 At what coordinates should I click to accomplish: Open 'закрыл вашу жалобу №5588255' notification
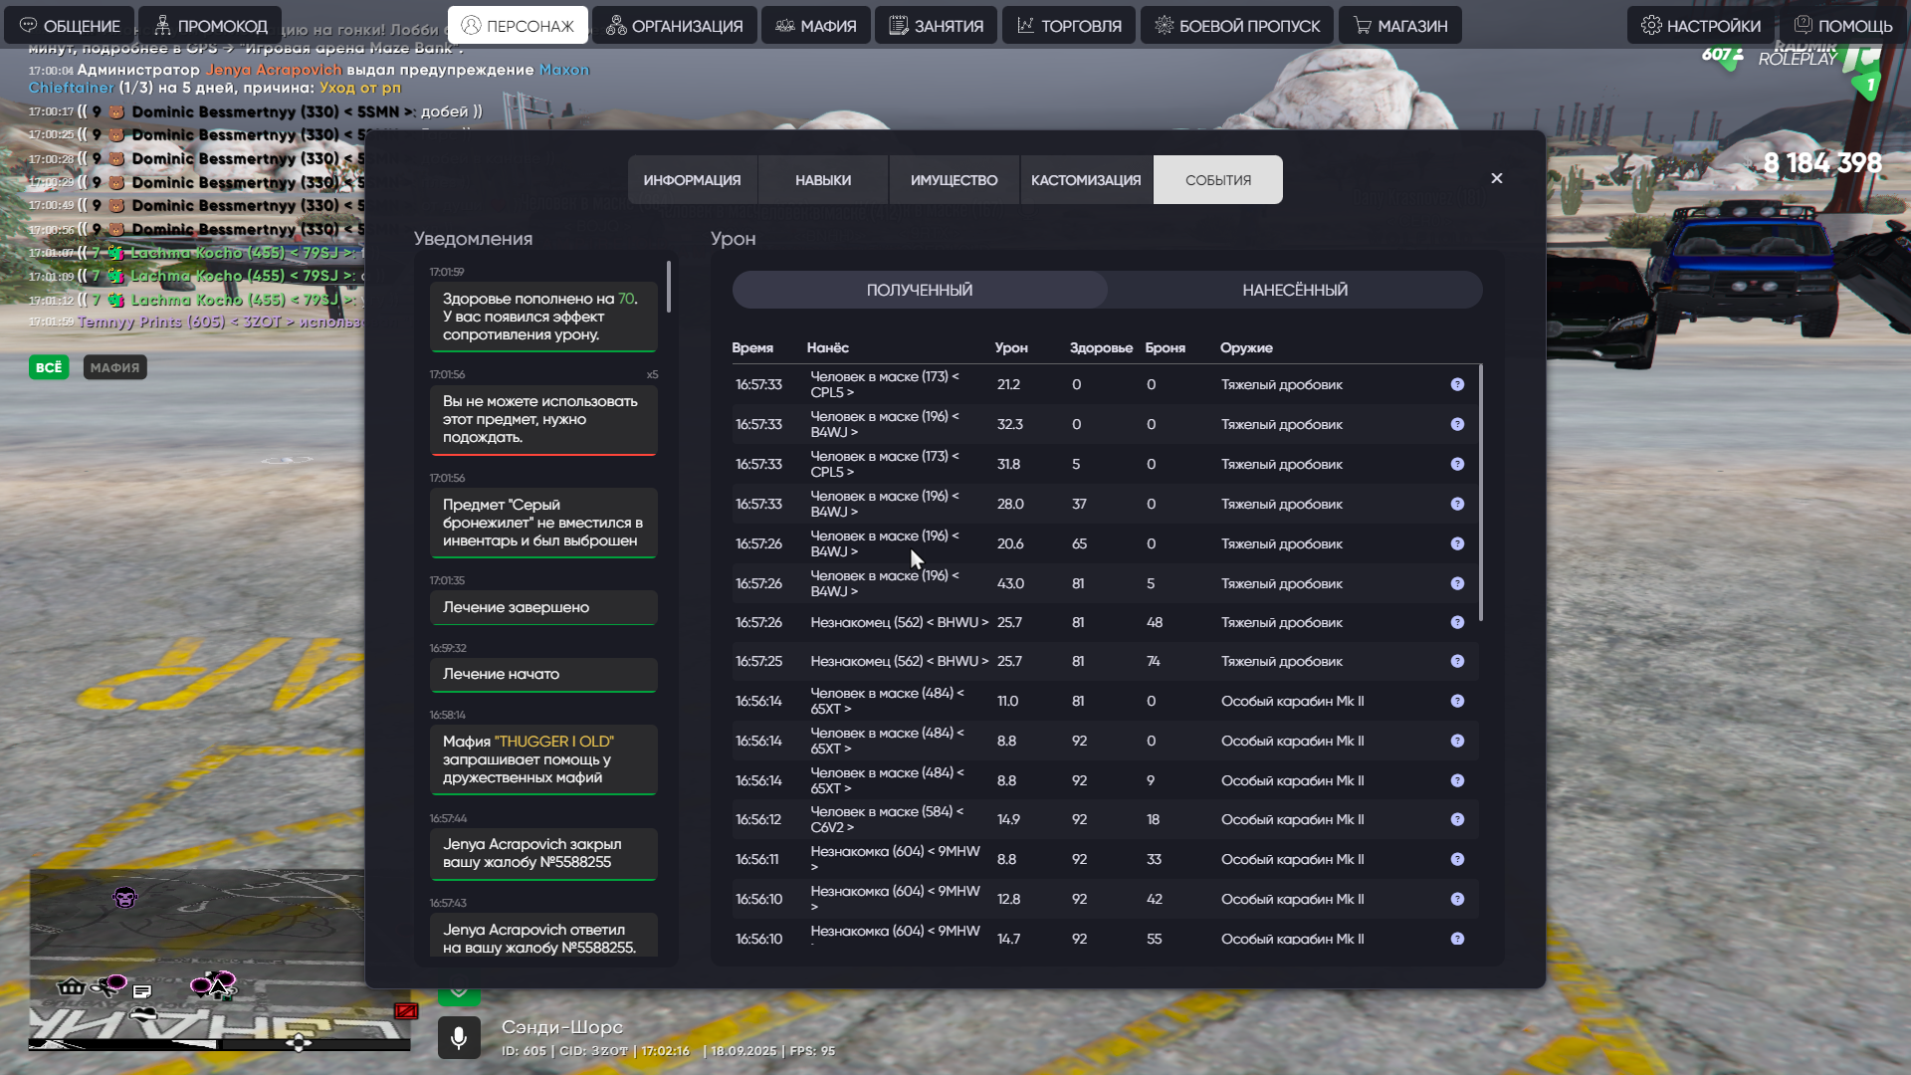coord(543,853)
